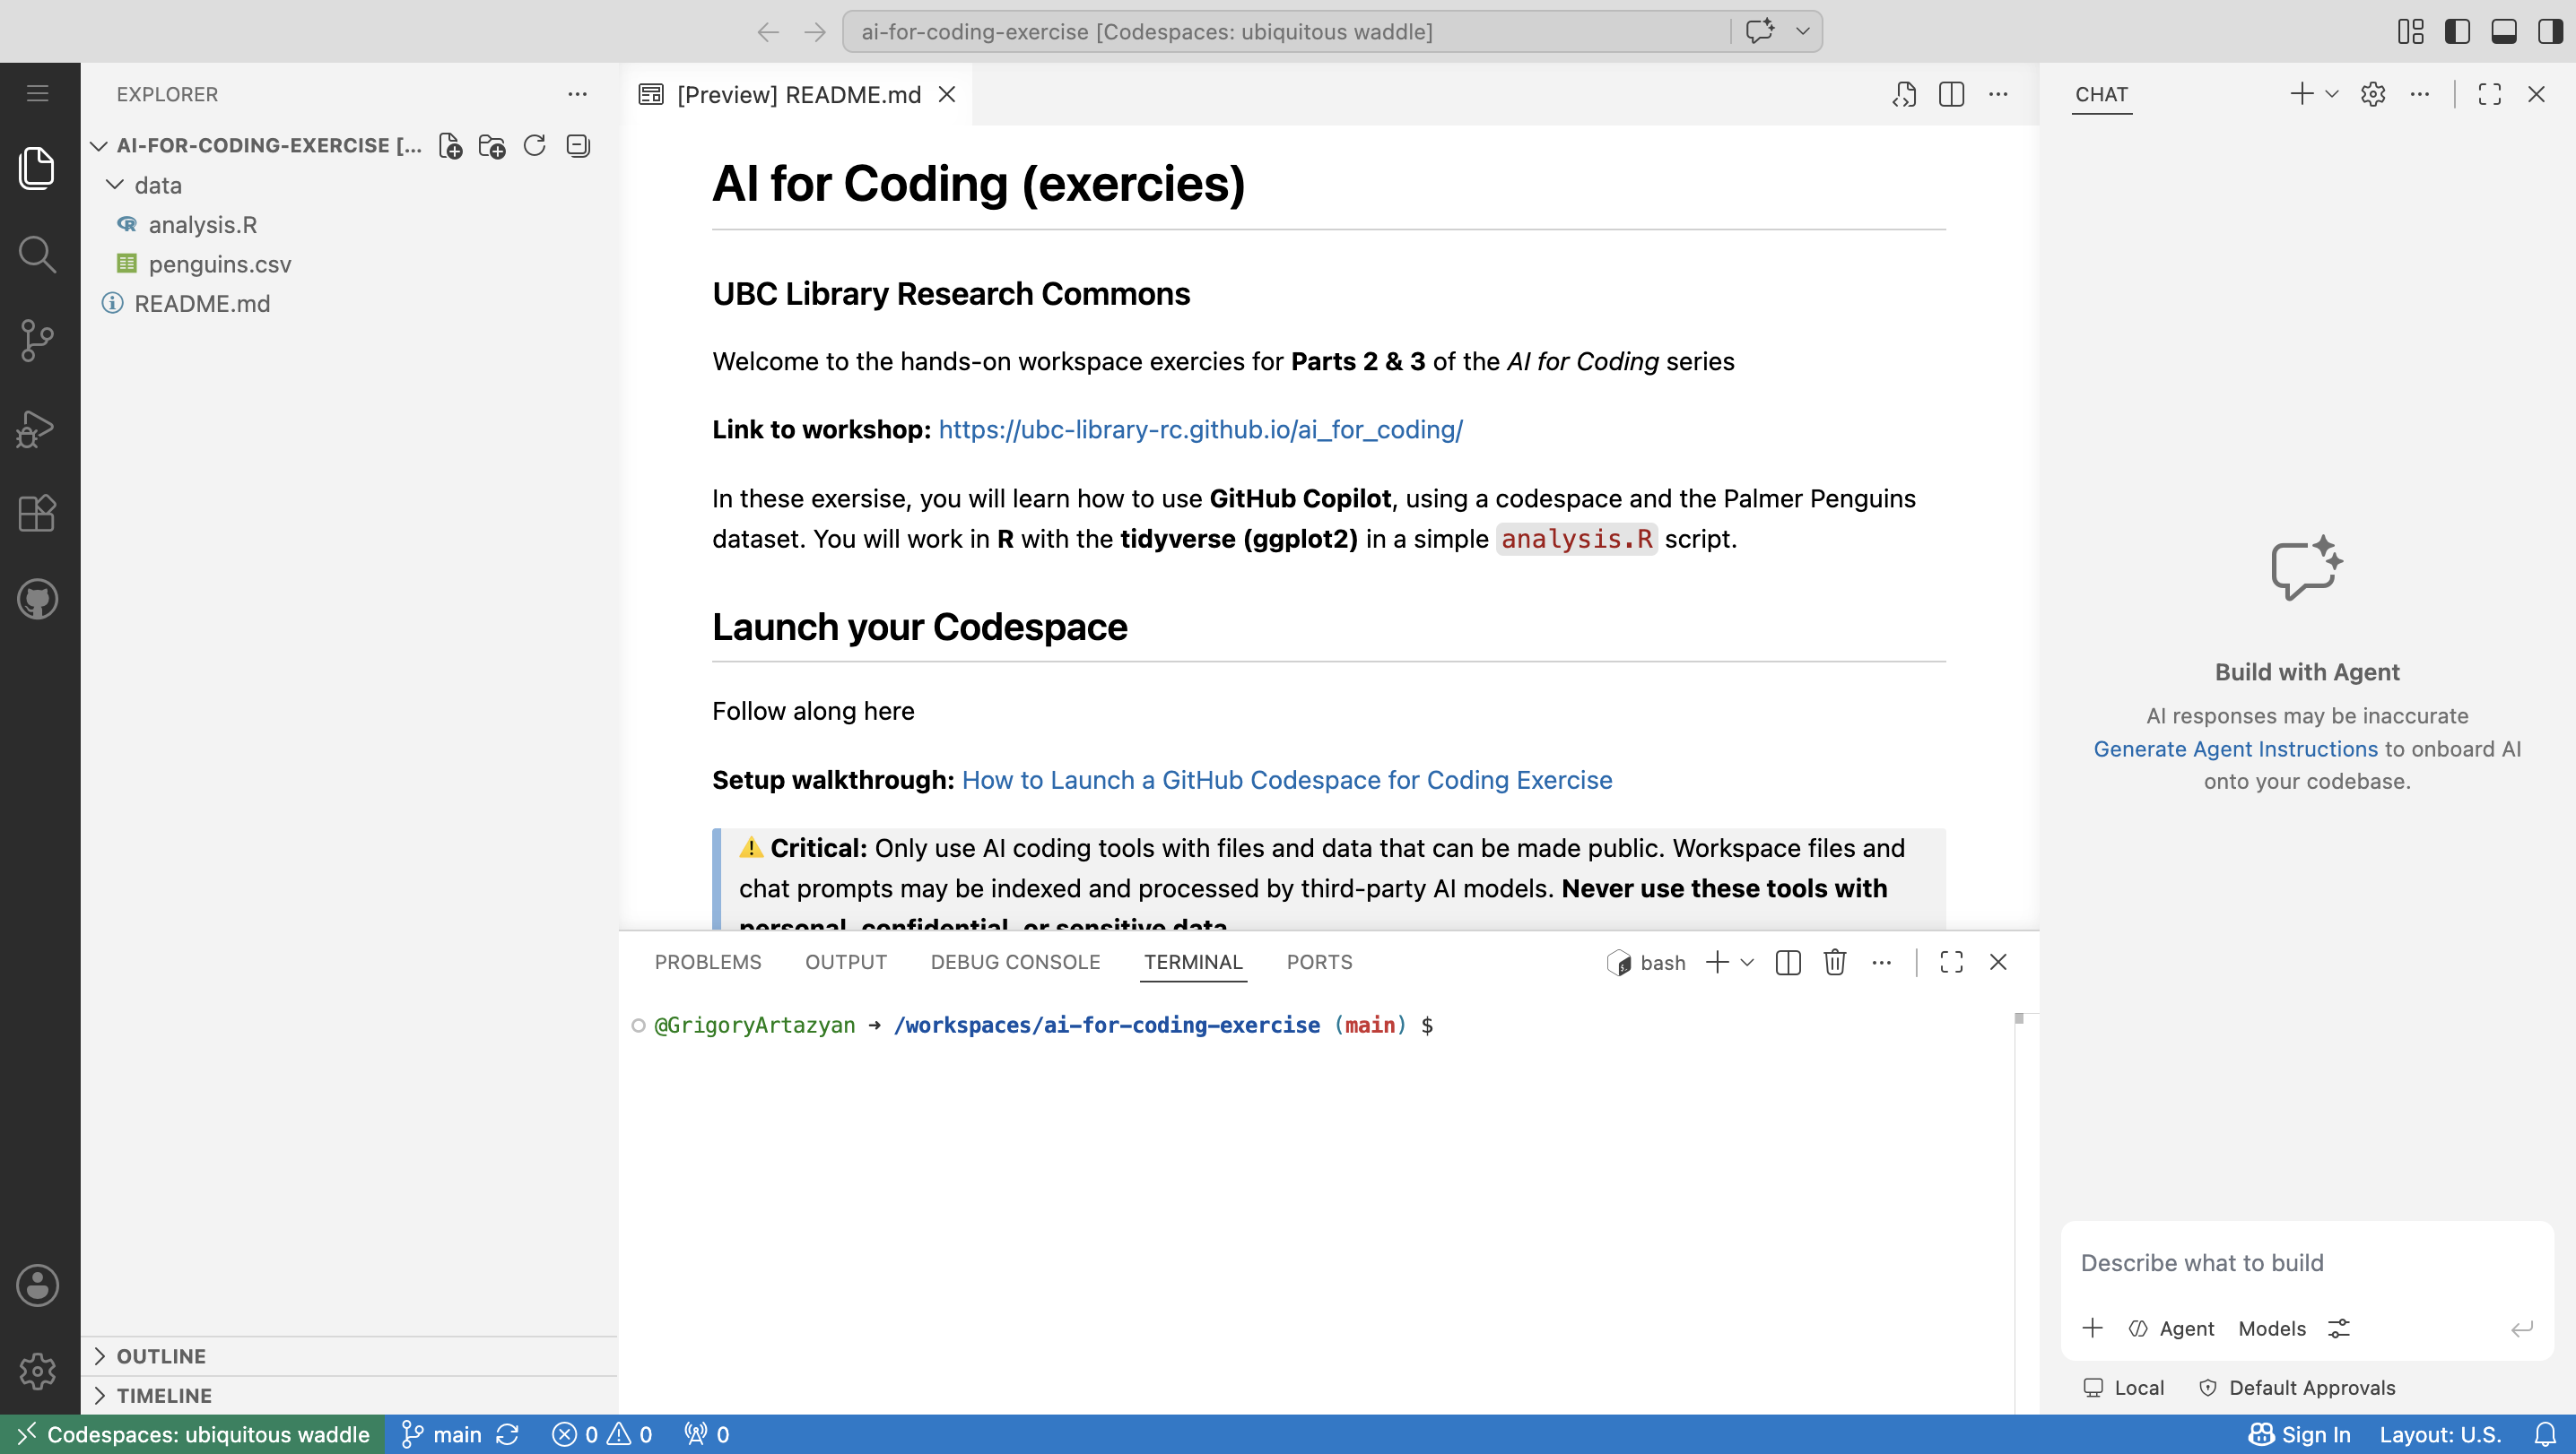
Task: Open the ubc-library-rc workshop link
Action: 1200,429
